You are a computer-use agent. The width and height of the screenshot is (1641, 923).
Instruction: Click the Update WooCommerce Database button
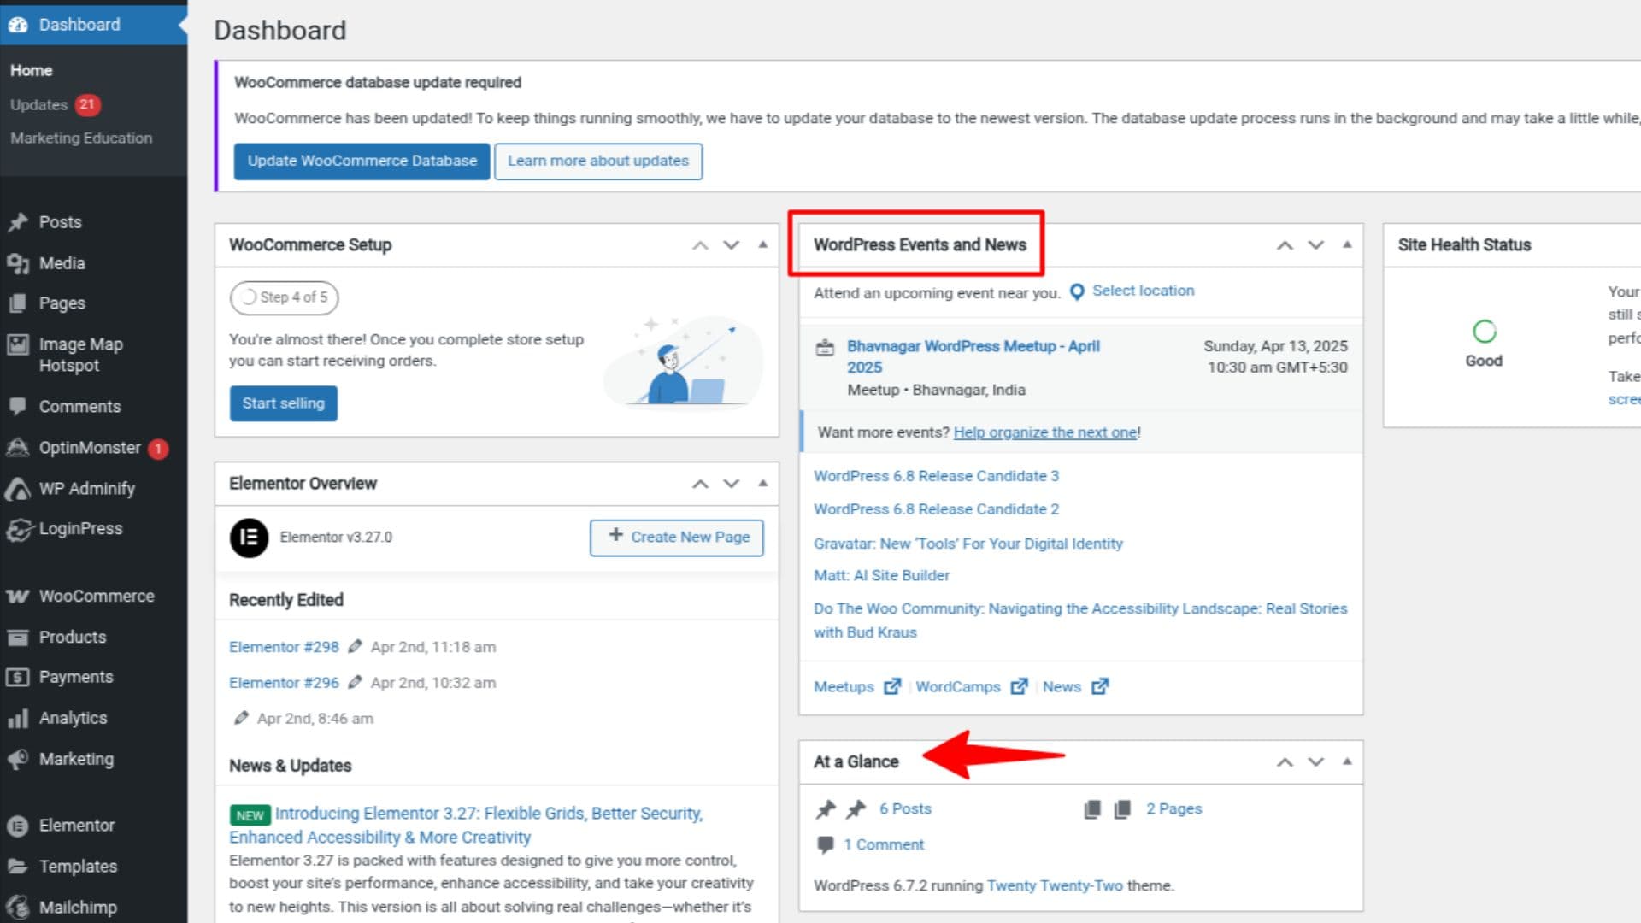click(361, 161)
